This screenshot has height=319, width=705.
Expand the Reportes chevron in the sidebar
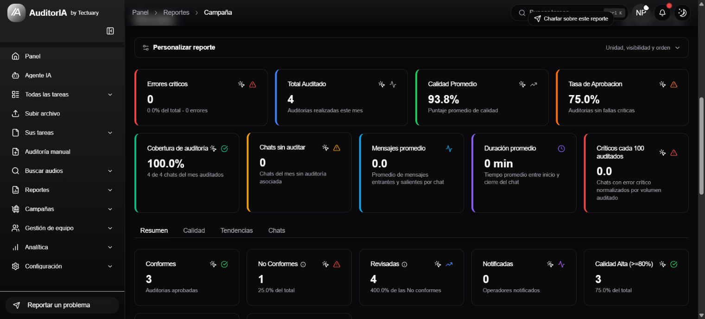pyautogui.click(x=110, y=190)
